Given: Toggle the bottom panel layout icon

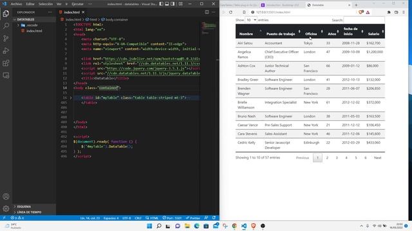Looking at the screenshot, I should coord(167,4).
